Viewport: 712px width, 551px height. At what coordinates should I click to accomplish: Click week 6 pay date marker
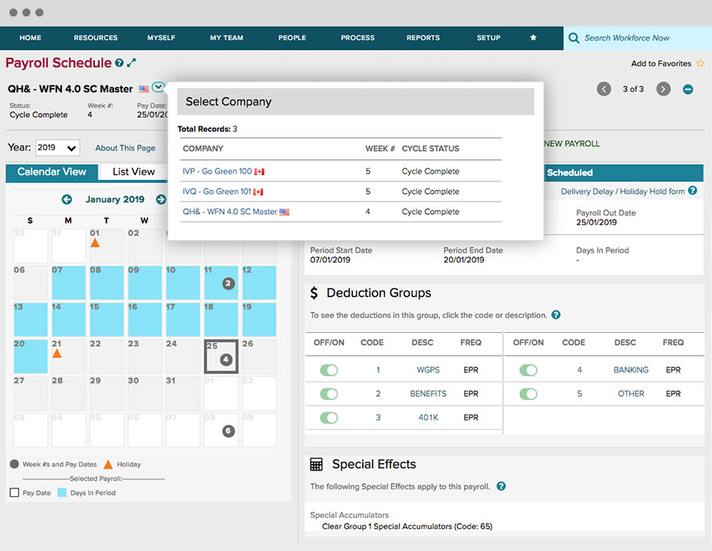coord(228,431)
